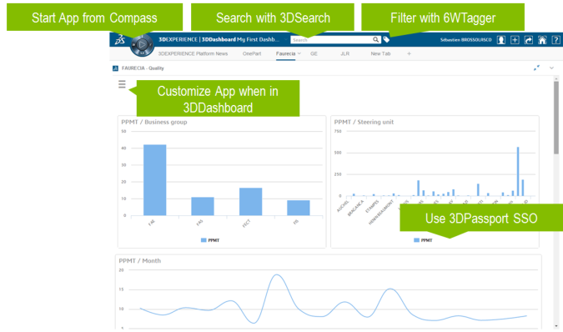
Task: Toggle PPMT legend in Business group chart
Action: point(210,240)
